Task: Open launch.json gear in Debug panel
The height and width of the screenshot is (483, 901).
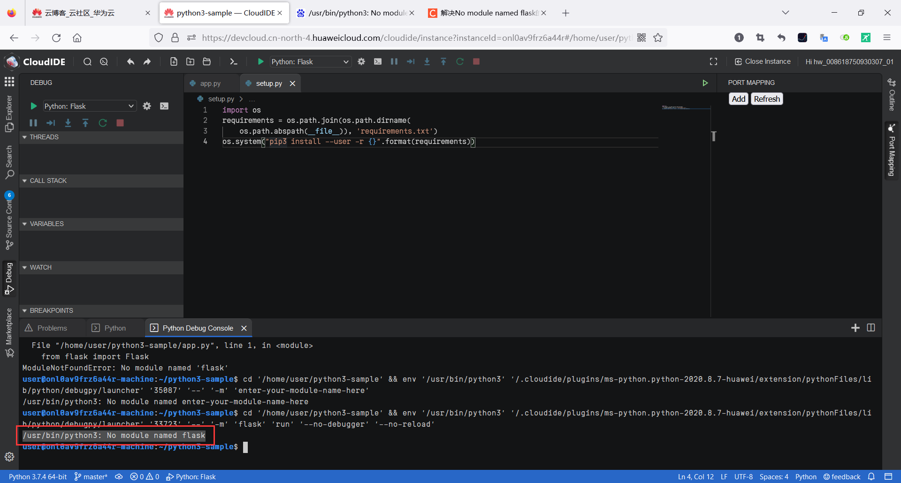Action: pyautogui.click(x=147, y=106)
